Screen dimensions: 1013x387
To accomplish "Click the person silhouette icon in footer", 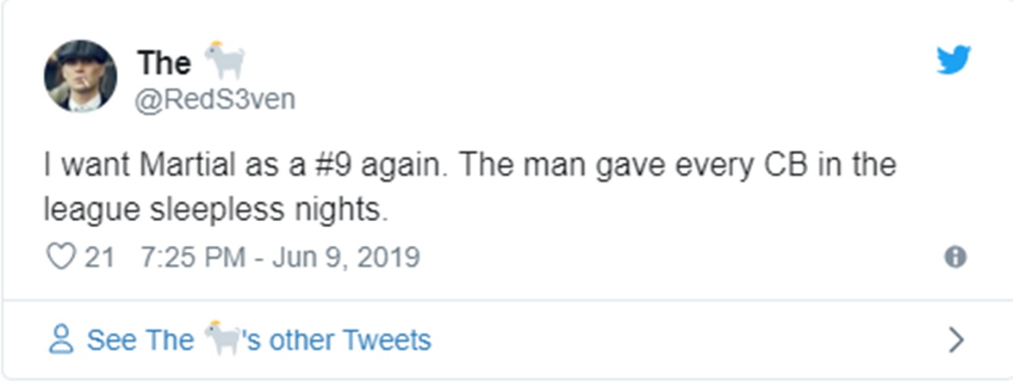I will pos(60,340).
